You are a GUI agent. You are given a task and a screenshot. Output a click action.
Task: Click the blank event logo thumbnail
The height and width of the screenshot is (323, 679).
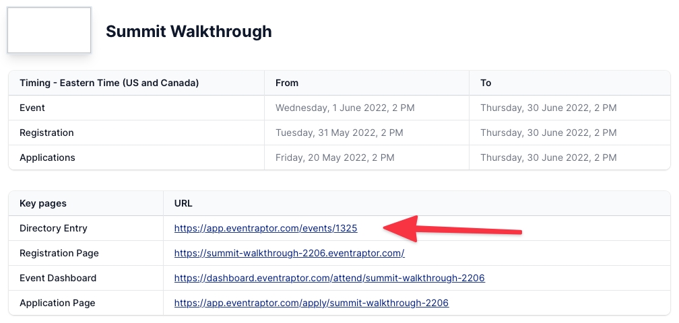click(49, 30)
